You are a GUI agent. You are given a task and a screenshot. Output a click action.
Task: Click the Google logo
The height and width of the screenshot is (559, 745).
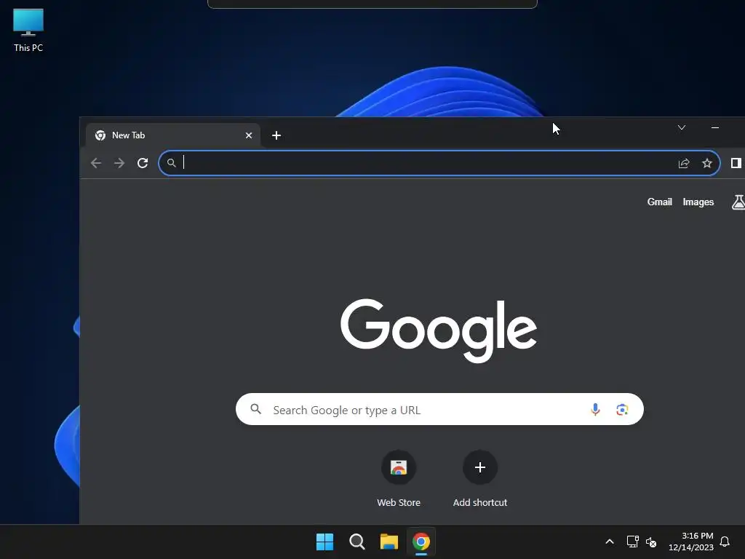(439, 330)
